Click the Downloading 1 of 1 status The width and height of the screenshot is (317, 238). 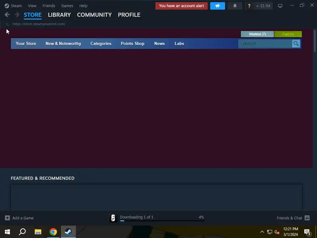click(x=137, y=217)
